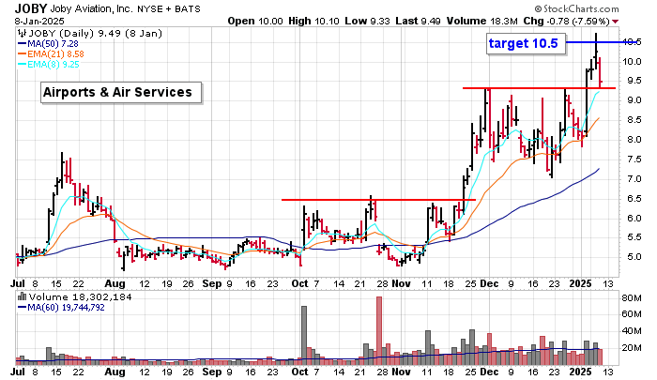
Task: Click the 'EMA(21) 8.58' legend entry
Action: pyautogui.click(x=55, y=54)
